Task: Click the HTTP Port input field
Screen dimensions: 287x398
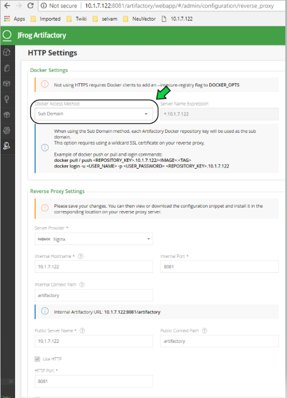Action: pos(94,381)
